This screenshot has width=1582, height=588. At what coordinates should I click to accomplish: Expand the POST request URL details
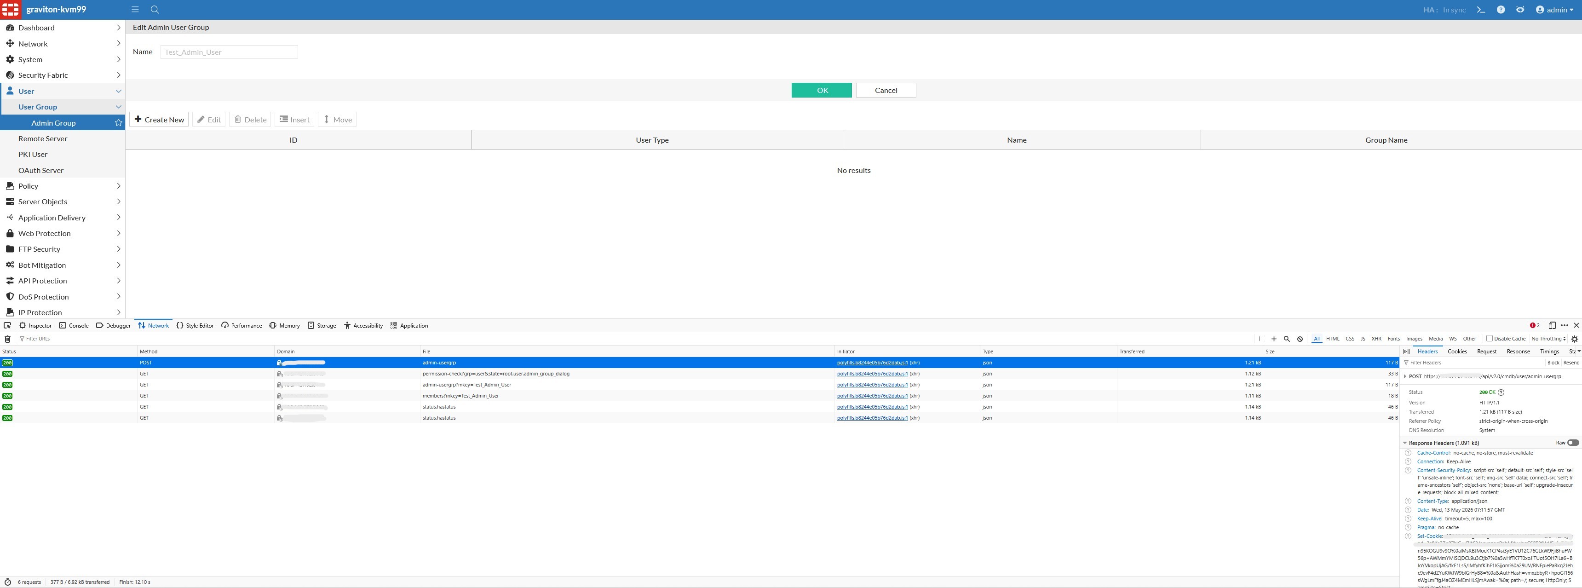(1405, 377)
